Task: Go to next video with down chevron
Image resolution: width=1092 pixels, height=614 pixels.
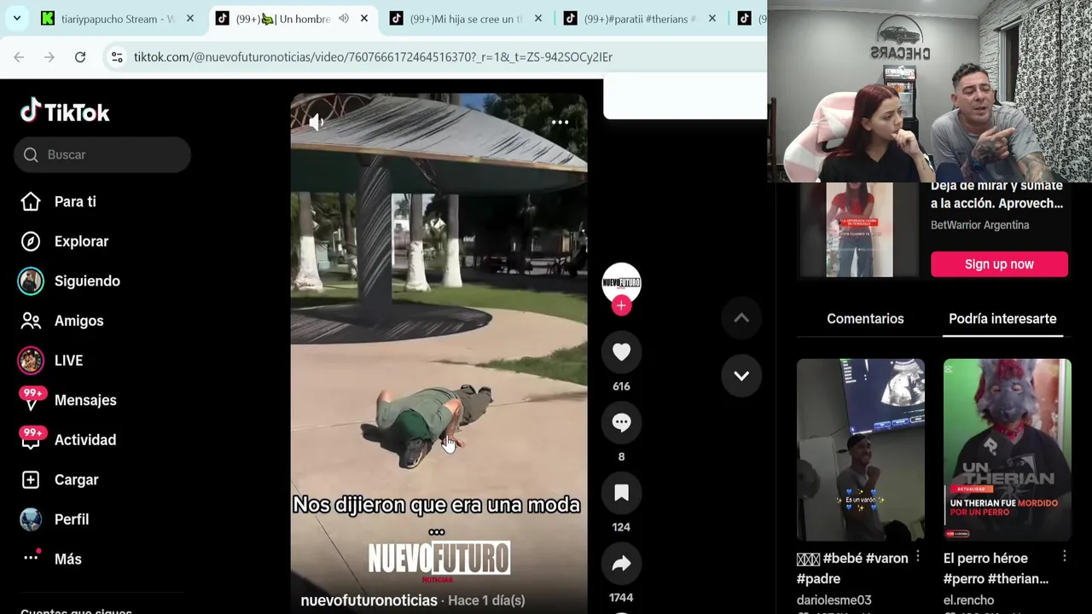Action: [741, 375]
